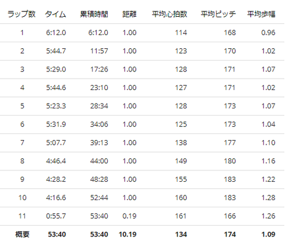Click cumulative time 34:06
This screenshot has height=249, width=286.
coord(99,125)
